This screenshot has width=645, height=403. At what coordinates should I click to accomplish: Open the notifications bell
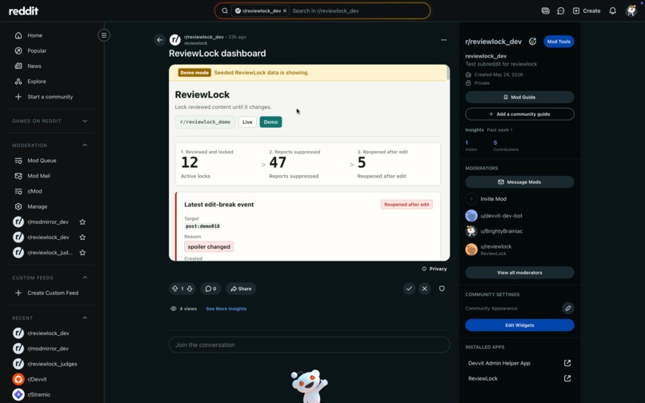pos(612,10)
